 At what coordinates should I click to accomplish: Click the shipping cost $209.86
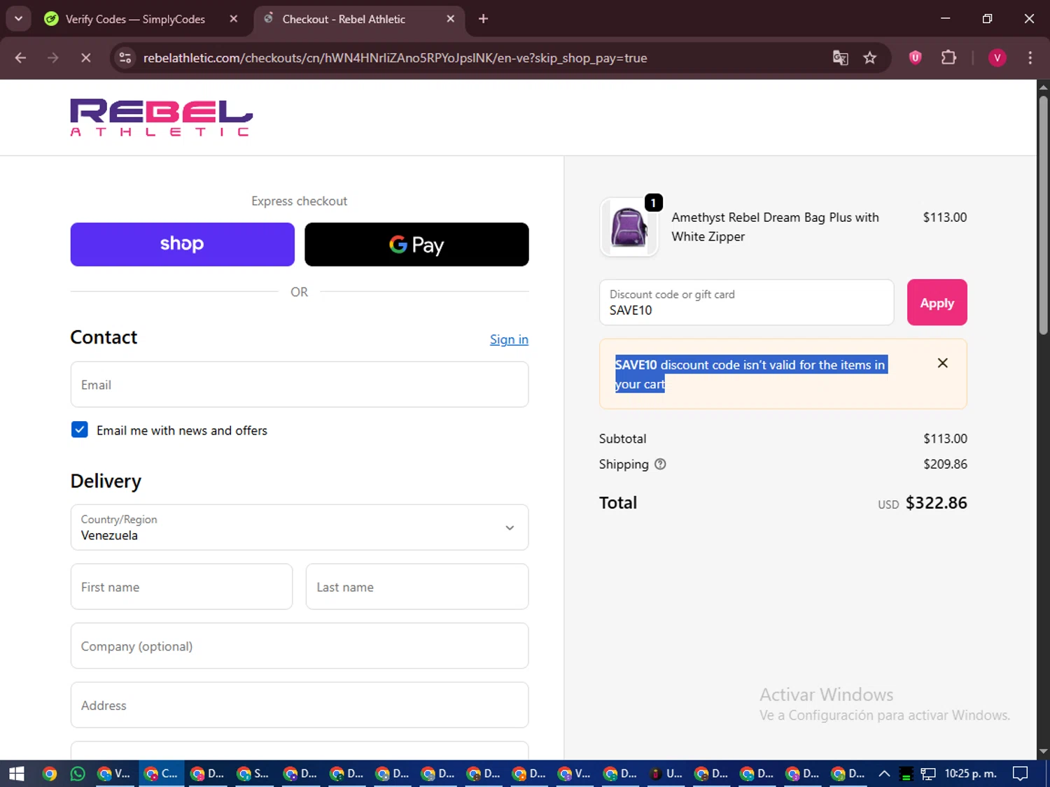point(945,464)
